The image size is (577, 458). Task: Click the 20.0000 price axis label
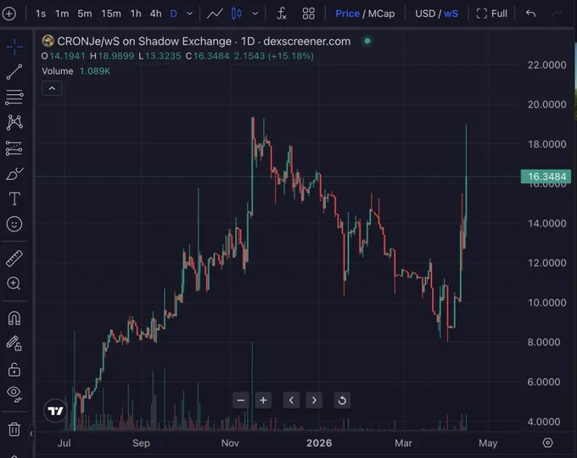tap(546, 104)
